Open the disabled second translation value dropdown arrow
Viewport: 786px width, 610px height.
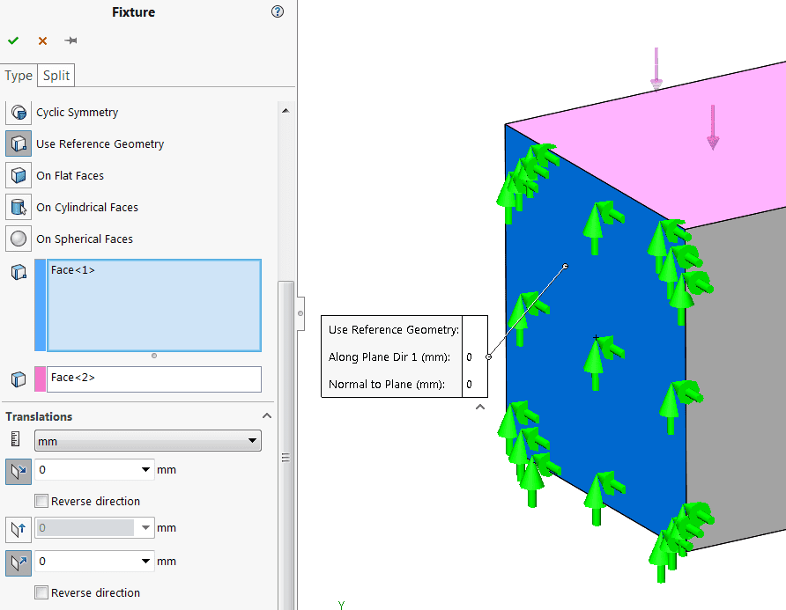pyautogui.click(x=145, y=528)
